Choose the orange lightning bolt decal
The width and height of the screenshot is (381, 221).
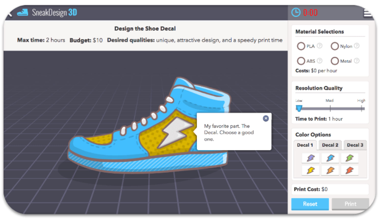coord(330,170)
